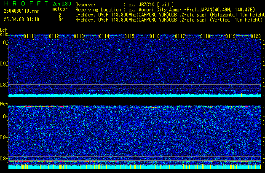Click the 2ch 0.3.0 version label
The image size is (265, 173).
62,4
